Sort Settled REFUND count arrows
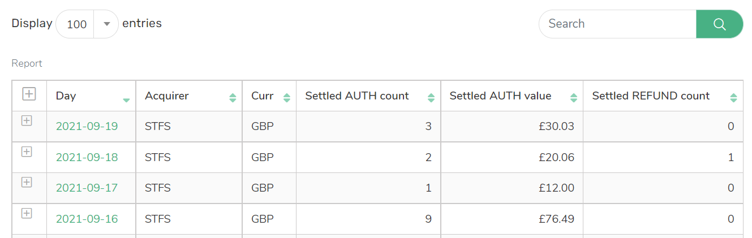Viewport: 752px width, 238px height. (733, 97)
